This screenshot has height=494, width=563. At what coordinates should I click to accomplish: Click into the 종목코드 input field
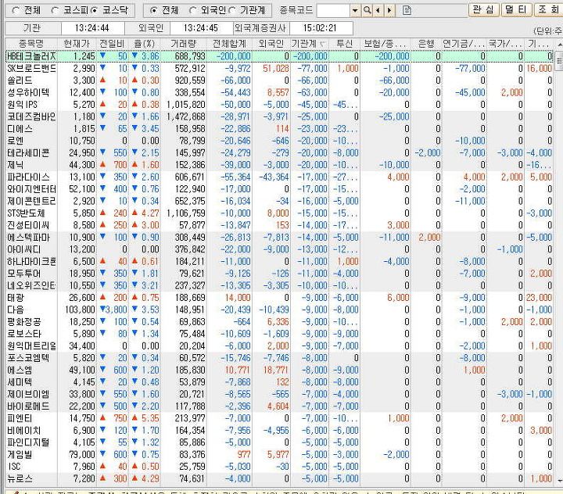point(333,10)
